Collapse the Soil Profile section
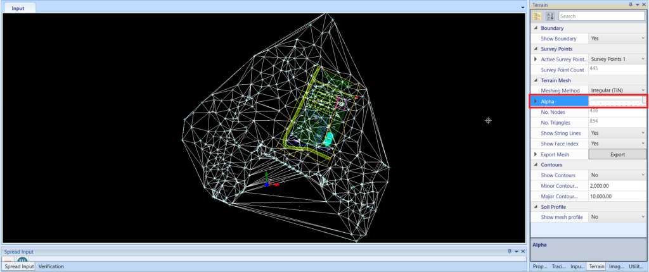Viewport: 649px width, 272px height. point(536,207)
